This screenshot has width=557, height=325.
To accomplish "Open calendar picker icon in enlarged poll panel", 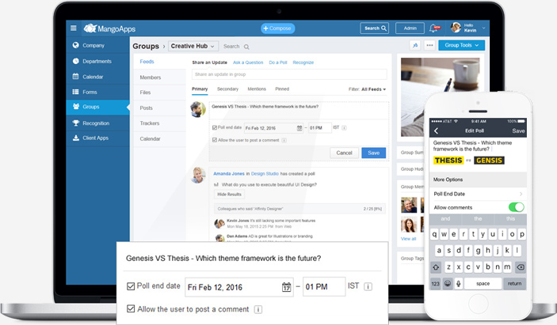I will [286, 287].
